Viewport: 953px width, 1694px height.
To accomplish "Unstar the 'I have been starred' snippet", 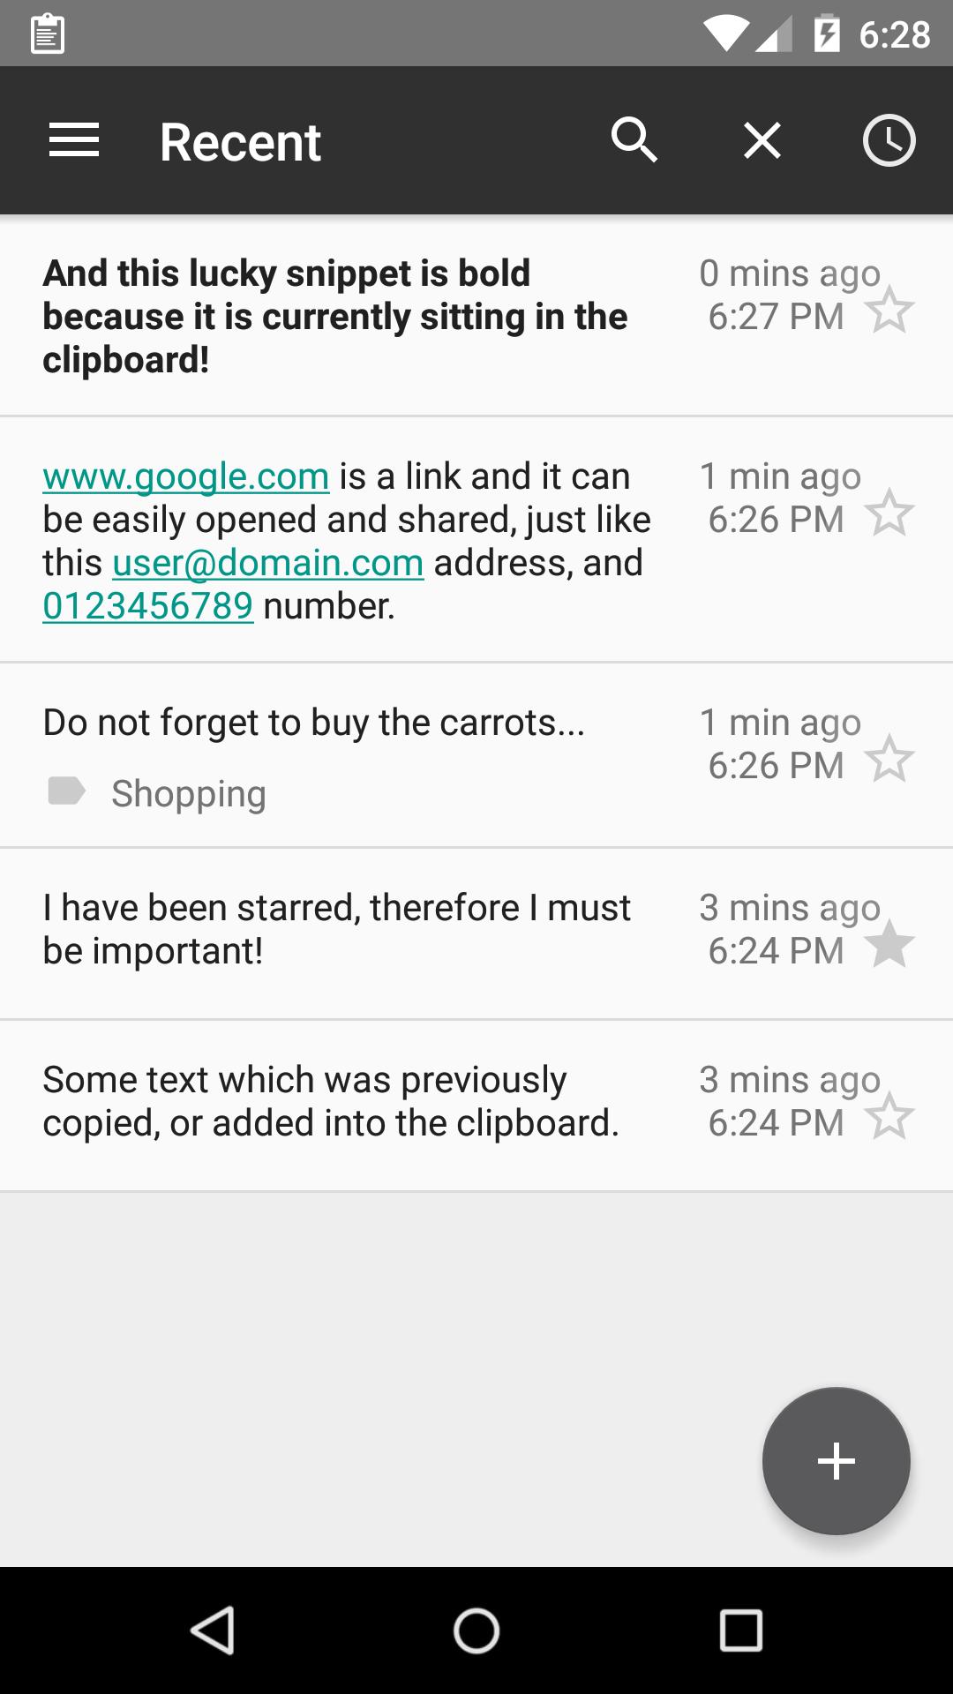I will coord(889,944).
